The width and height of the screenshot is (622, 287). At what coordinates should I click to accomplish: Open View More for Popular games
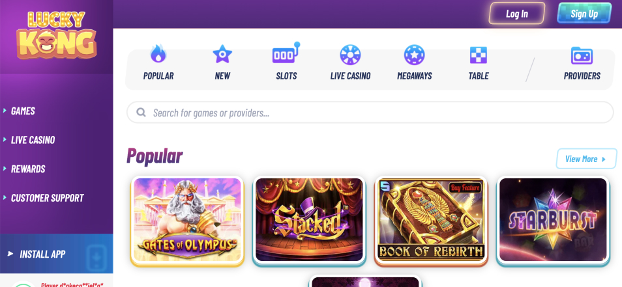tap(586, 159)
